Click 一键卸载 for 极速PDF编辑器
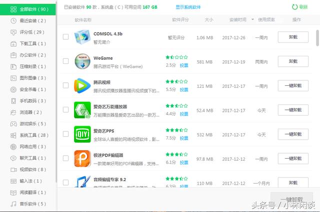Image resolution: width=320 pixels, height=212 pixels. (293, 159)
